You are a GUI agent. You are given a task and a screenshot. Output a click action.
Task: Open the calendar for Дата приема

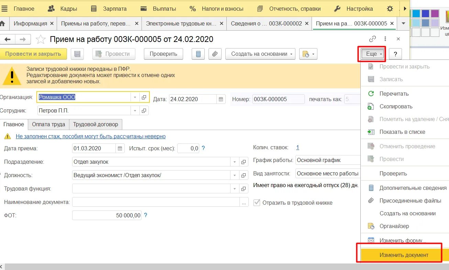[120, 149]
